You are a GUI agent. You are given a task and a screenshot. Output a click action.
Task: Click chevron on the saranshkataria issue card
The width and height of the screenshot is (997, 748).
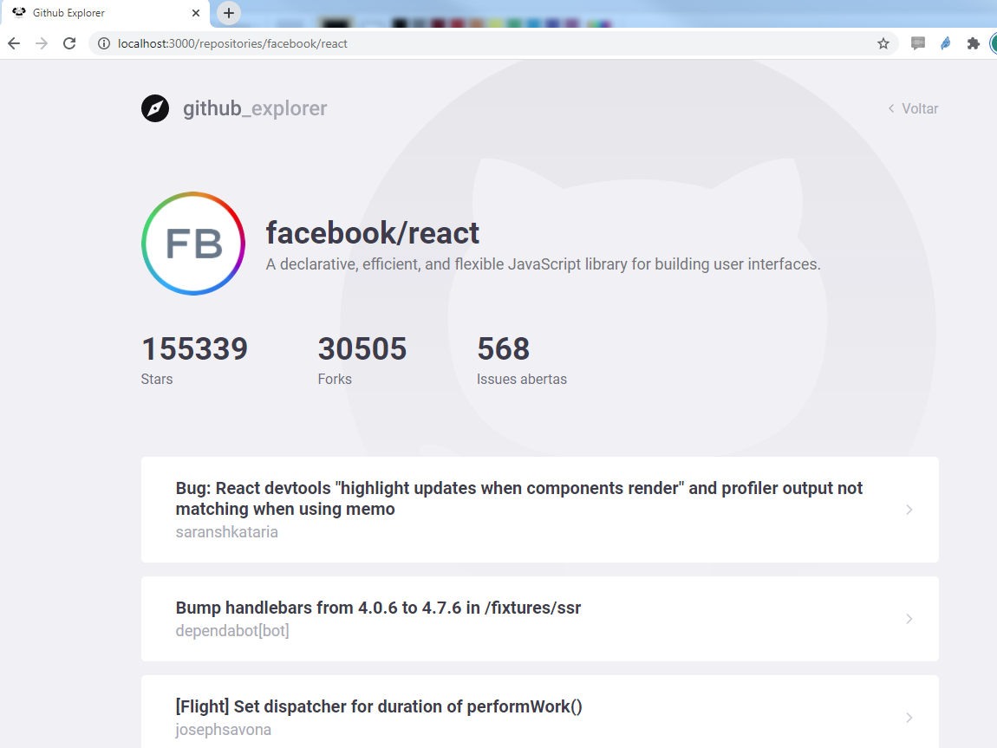pyautogui.click(x=909, y=510)
